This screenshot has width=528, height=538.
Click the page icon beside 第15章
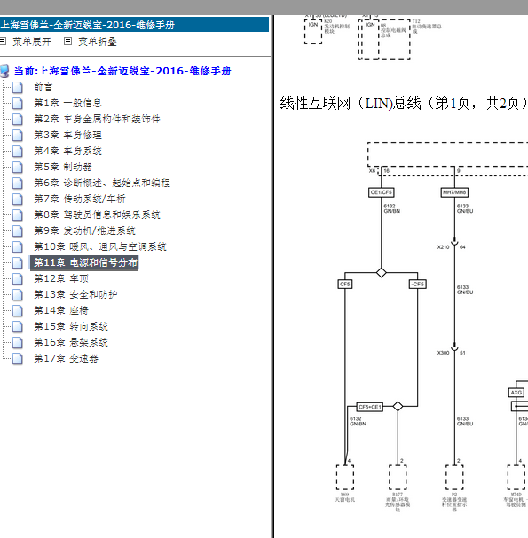click(x=18, y=327)
